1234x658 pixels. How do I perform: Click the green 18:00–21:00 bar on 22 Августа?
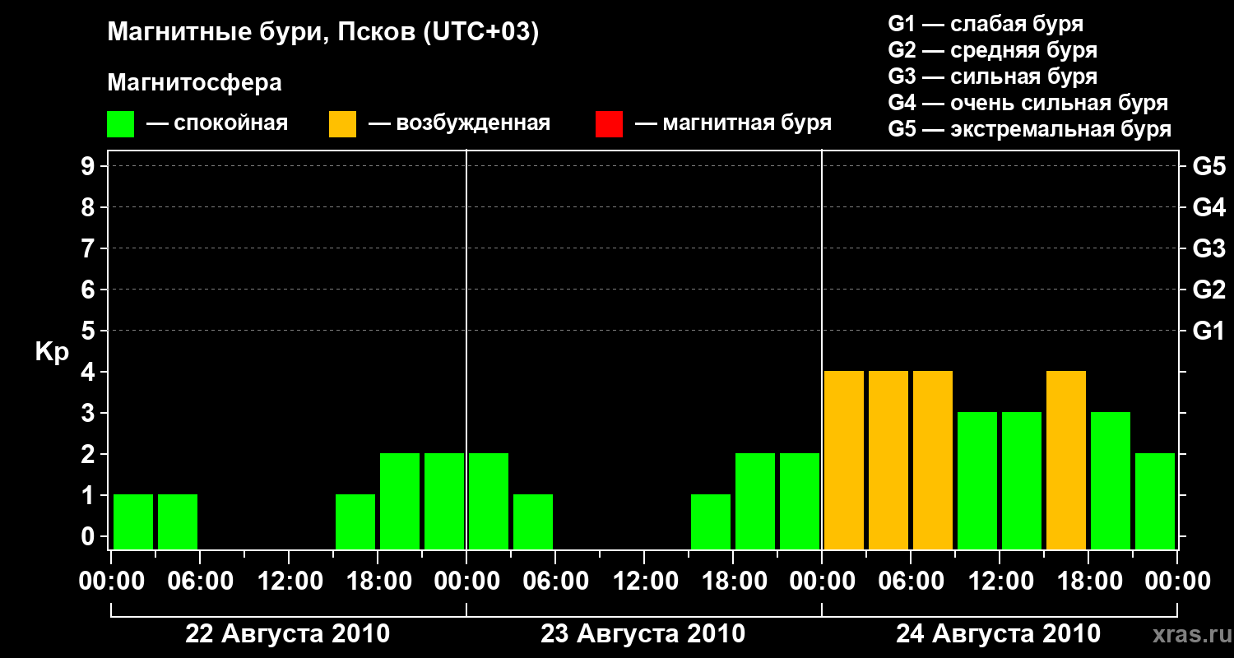pos(400,501)
